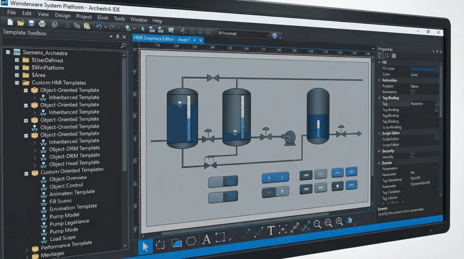Collapse the Tag Binding property section
Viewport: 464px width, 259px height.
coord(379,98)
